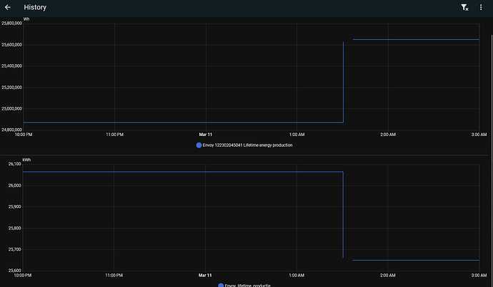
Task: Toggle Envoy lifetime productie legend dot
Action: (221, 286)
